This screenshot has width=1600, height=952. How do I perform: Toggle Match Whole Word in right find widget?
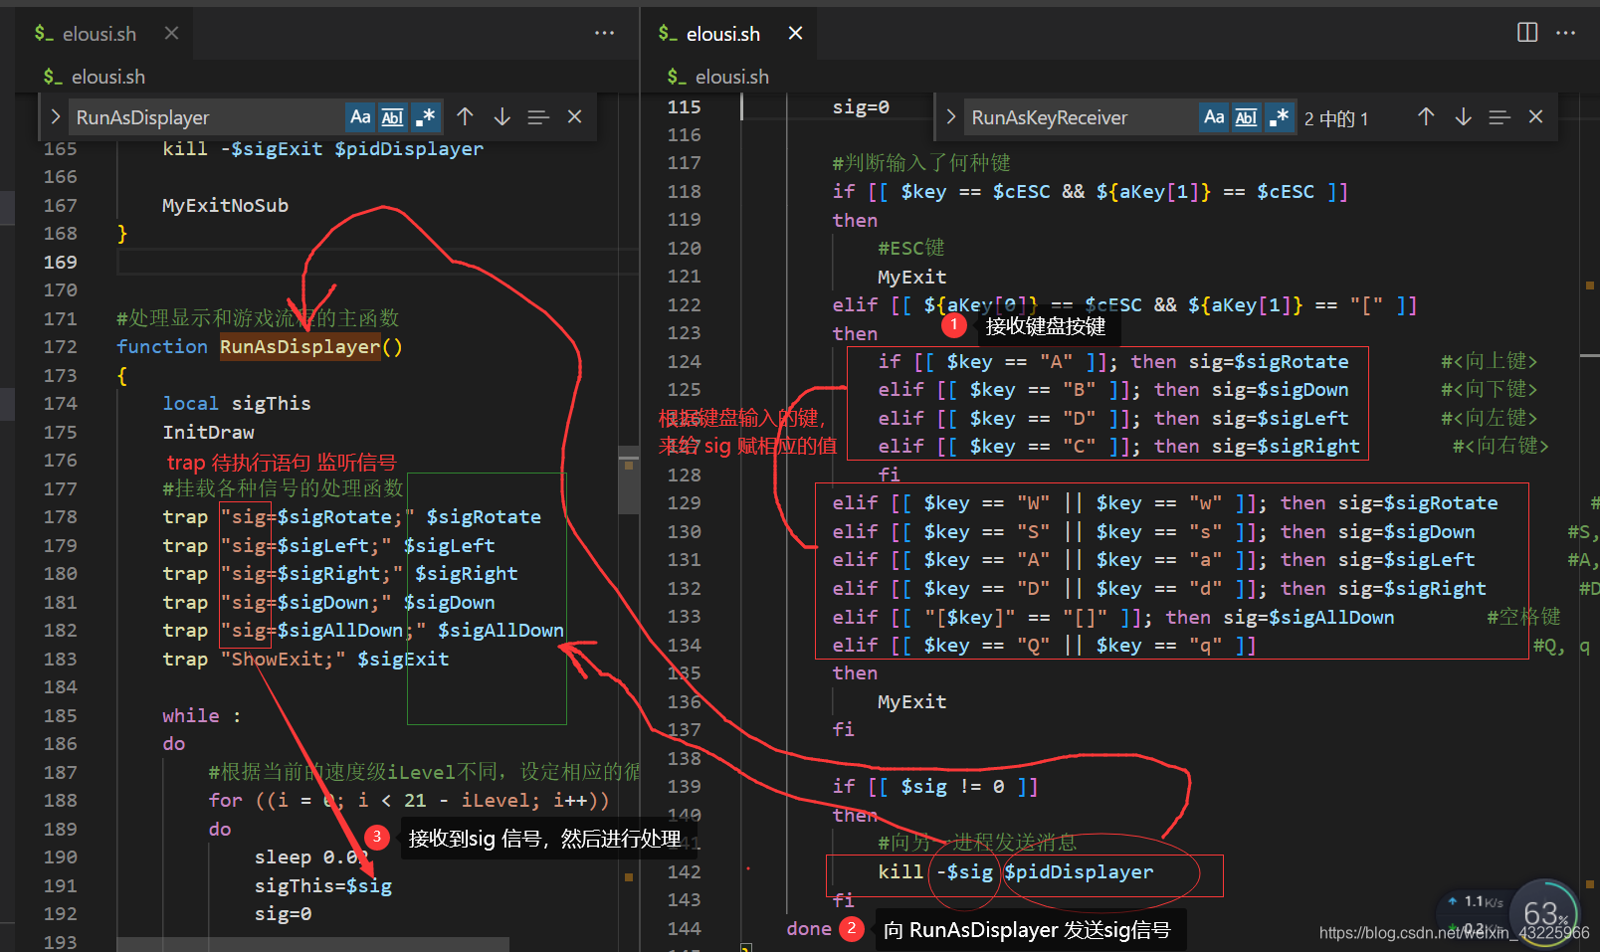coord(1247,117)
